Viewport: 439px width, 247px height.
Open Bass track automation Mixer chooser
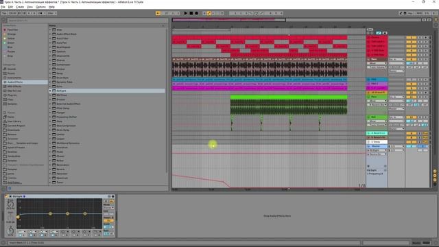point(377,63)
